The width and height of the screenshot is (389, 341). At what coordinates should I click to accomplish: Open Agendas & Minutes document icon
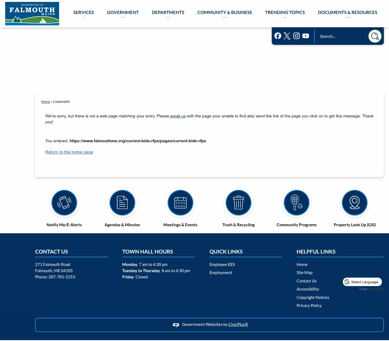click(122, 203)
